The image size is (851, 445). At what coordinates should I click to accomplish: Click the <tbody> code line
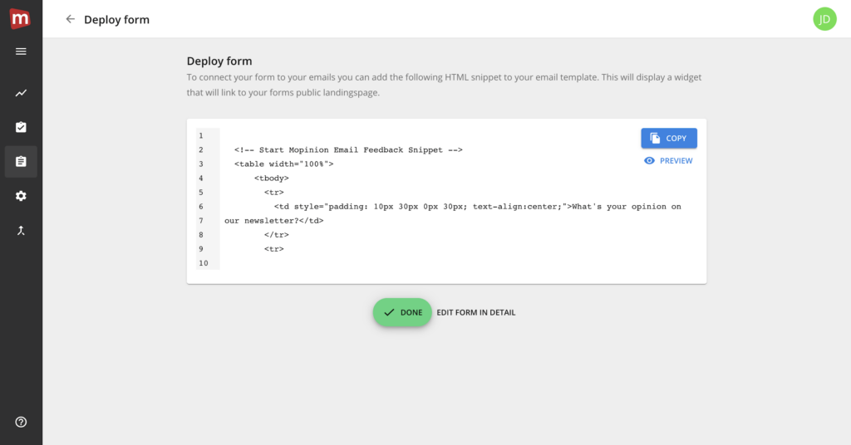[x=272, y=178]
